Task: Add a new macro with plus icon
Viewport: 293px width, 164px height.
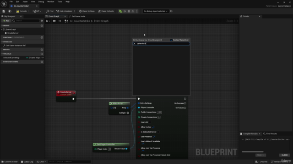Action: pyautogui.click(x=42, y=50)
